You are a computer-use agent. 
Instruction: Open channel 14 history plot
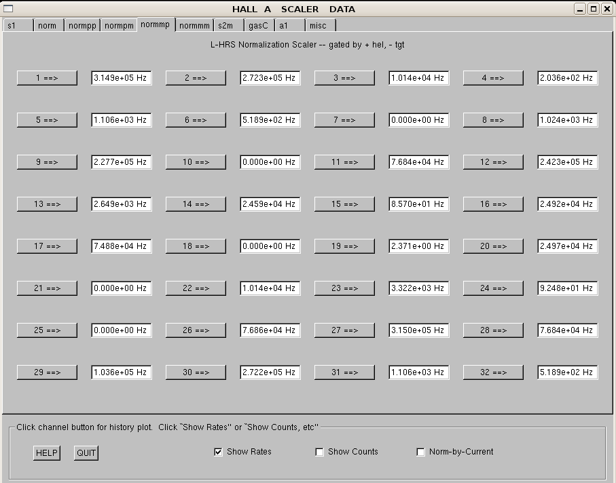(196, 204)
